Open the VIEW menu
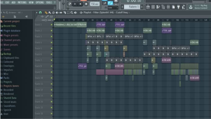The image size is (211, 119). 31,2
